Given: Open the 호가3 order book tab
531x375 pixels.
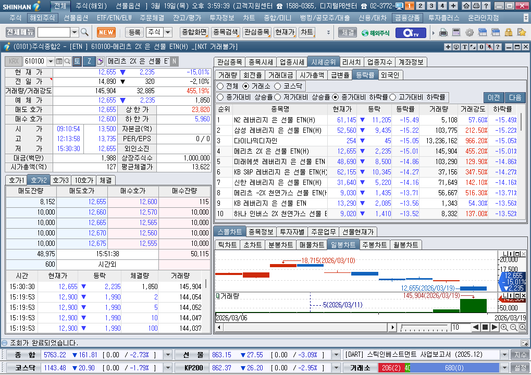Looking at the screenshot, I should (x=60, y=180).
